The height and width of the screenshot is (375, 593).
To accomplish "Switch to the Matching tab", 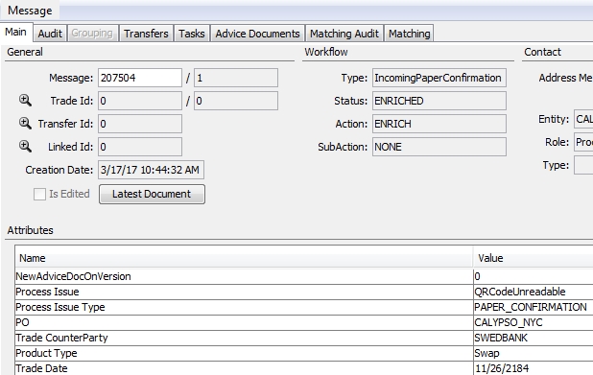I will tap(409, 34).
